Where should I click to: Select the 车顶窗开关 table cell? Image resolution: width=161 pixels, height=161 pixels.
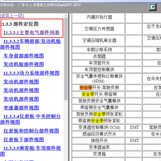pyautogui.click(x=98, y=63)
